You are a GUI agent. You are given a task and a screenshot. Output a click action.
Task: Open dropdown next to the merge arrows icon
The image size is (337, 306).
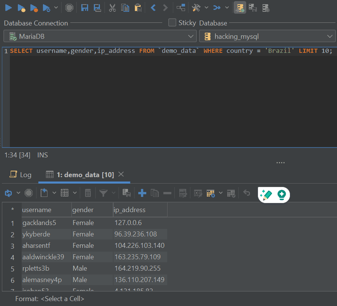[x=227, y=8]
